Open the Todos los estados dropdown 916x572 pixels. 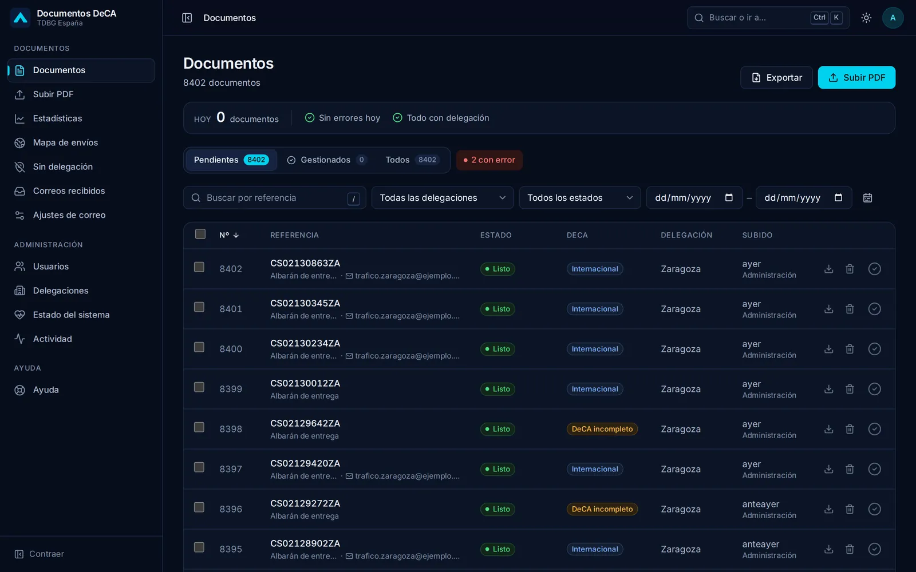pyautogui.click(x=580, y=198)
